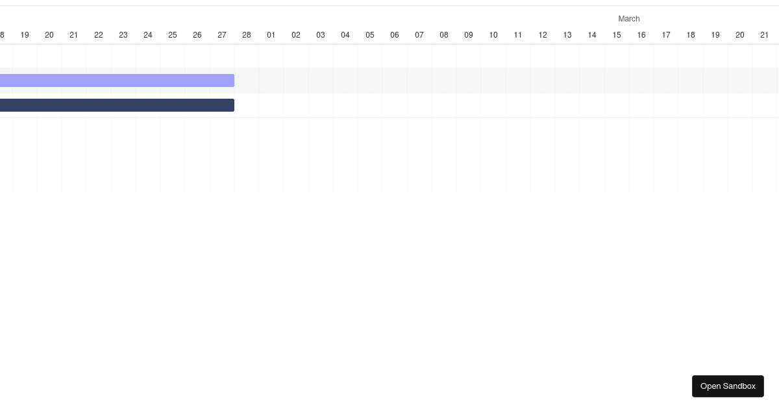Click day 15 under March
The height and width of the screenshot is (409, 779).
pyautogui.click(x=617, y=35)
